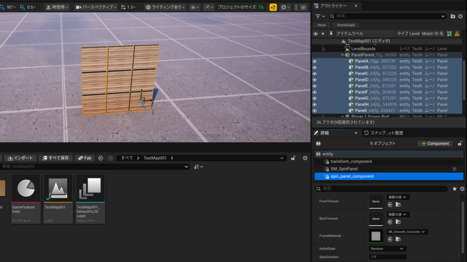
Task: Click the orange realtime toggle icon in viewport toolbar
Action: tap(273, 7)
